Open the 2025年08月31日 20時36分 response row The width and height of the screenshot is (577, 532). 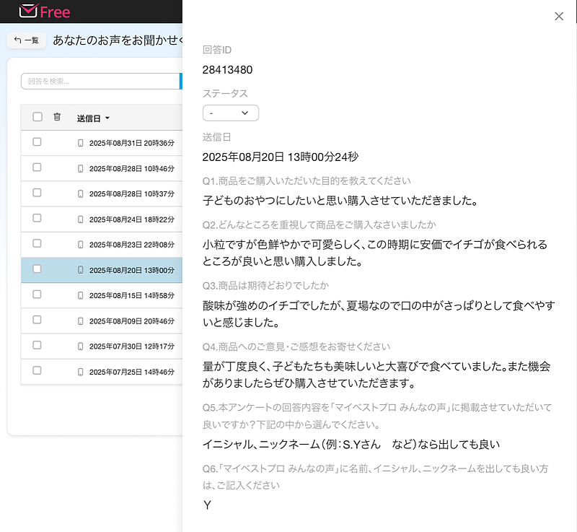(131, 143)
